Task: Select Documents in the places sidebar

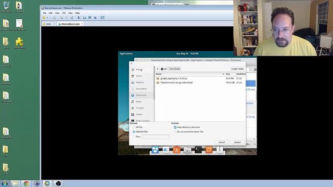Action: pos(142,89)
